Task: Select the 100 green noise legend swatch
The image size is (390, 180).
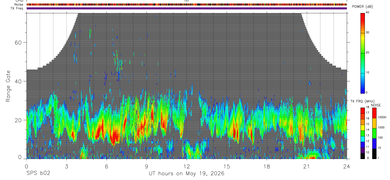Action: click(374, 133)
